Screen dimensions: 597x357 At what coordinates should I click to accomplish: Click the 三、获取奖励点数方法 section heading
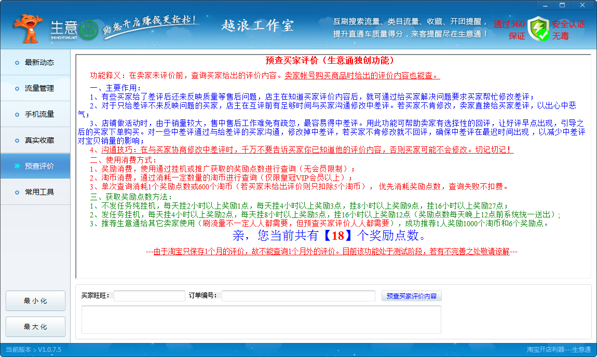point(131,197)
